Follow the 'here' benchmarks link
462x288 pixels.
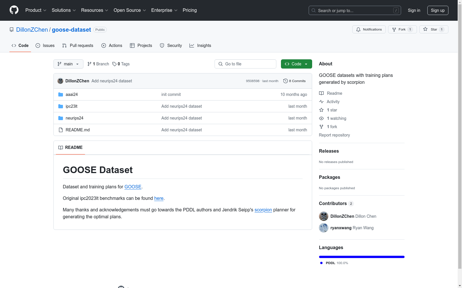[159, 198]
